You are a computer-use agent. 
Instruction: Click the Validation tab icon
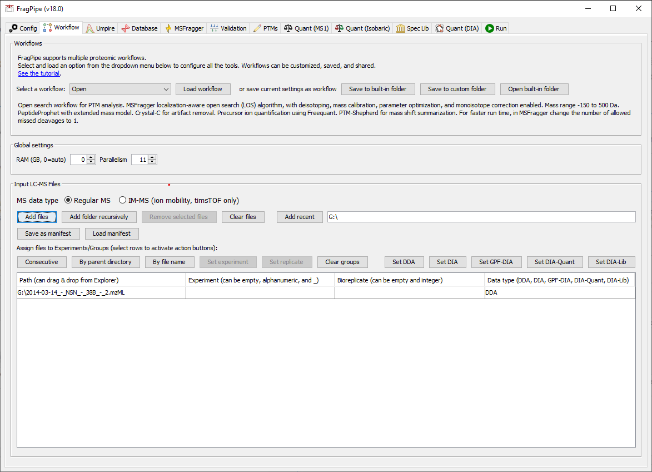[214, 28]
